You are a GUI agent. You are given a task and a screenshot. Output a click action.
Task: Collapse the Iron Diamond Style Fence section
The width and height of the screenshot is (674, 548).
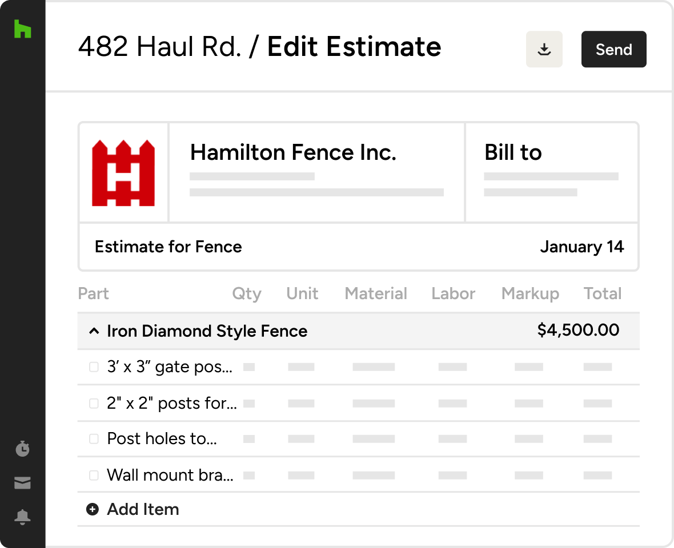(94, 331)
